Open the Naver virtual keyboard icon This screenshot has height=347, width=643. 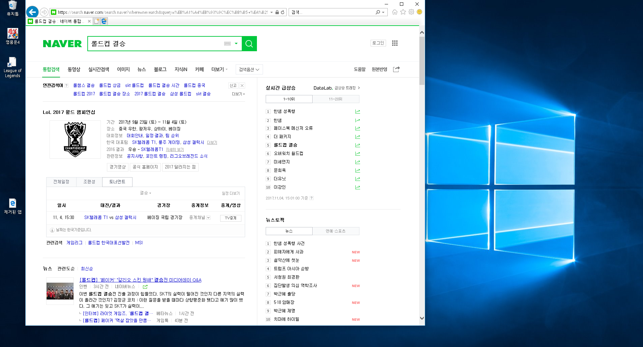coord(227,43)
